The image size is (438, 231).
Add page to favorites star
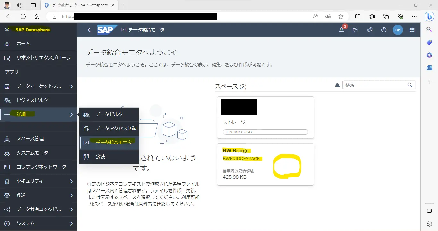point(341,16)
